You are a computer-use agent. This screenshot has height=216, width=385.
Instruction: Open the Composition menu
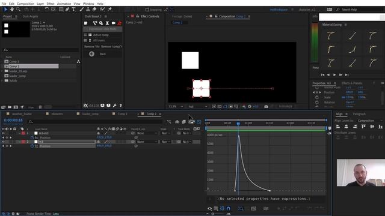(x=25, y=4)
